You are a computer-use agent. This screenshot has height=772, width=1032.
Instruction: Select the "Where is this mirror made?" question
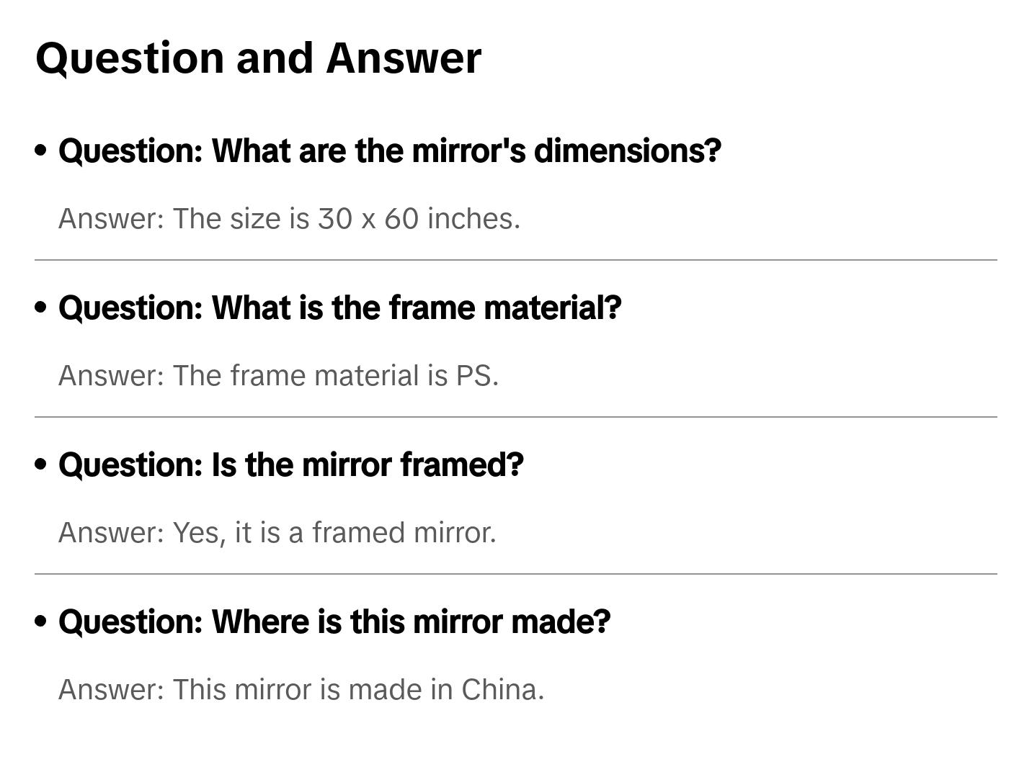334,622
